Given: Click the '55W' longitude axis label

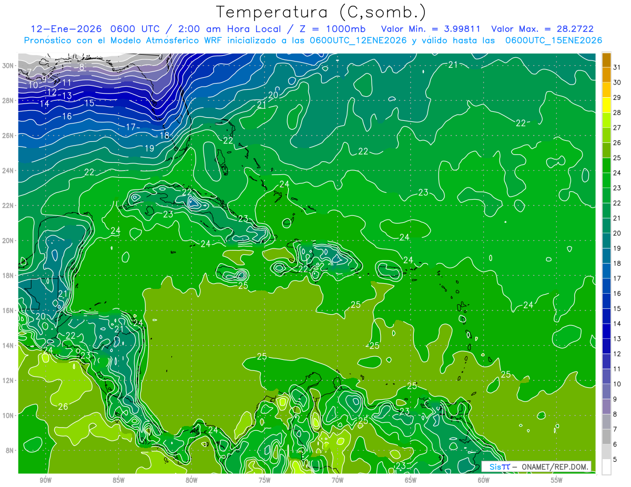Looking at the screenshot, I should tap(557, 480).
